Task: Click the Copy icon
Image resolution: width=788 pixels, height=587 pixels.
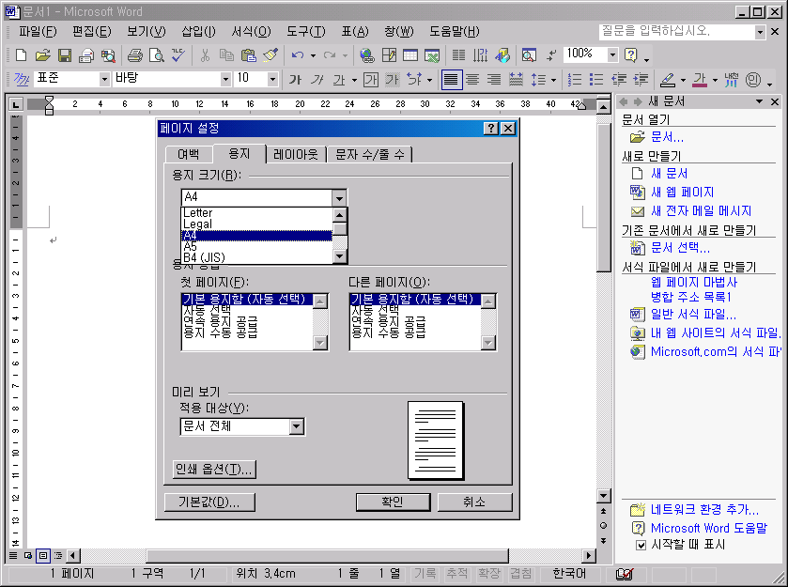Action: click(226, 54)
